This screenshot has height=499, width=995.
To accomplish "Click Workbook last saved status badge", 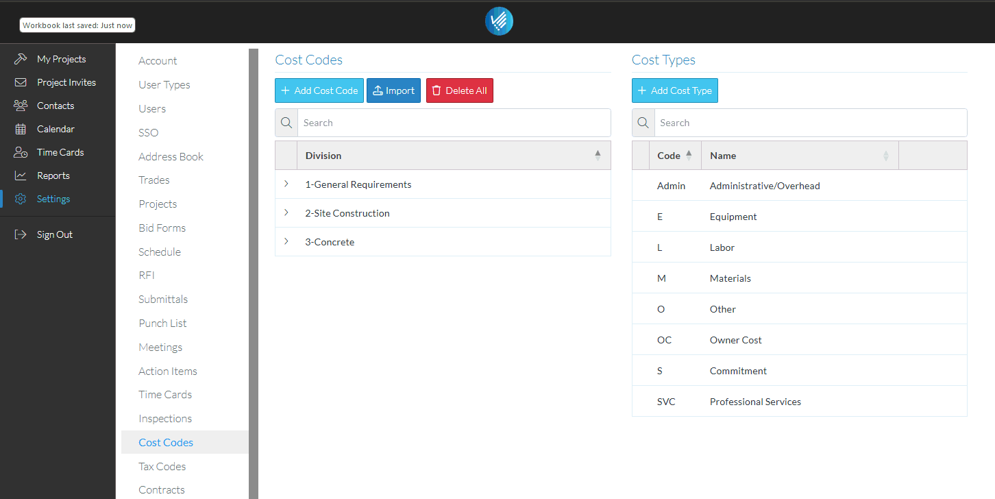I will click(77, 25).
